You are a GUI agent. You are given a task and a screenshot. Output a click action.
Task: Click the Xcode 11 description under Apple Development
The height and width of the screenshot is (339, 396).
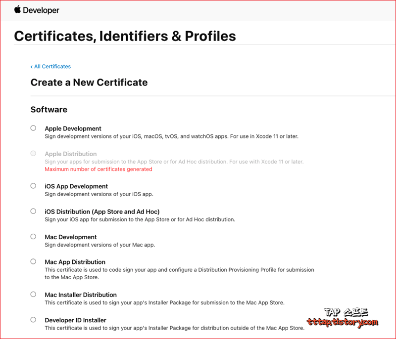(x=172, y=136)
